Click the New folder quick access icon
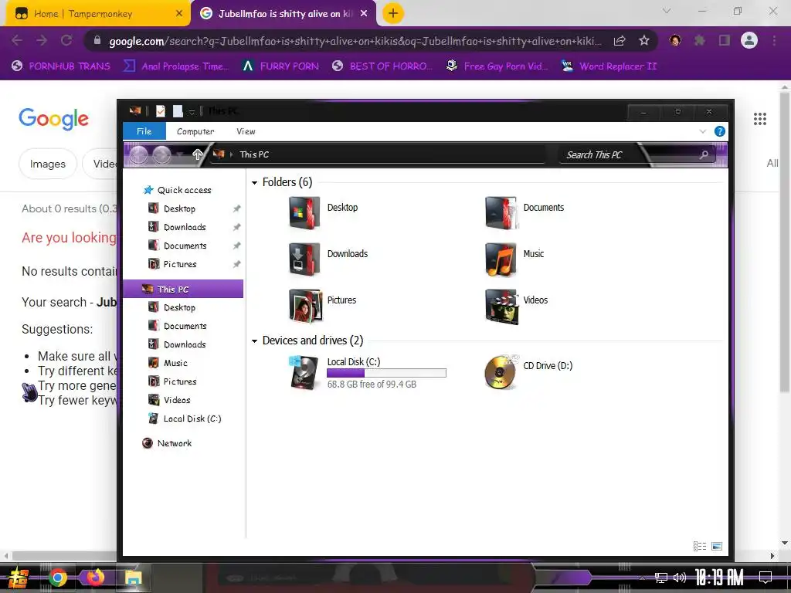The height and width of the screenshot is (593, 791). 178,111
